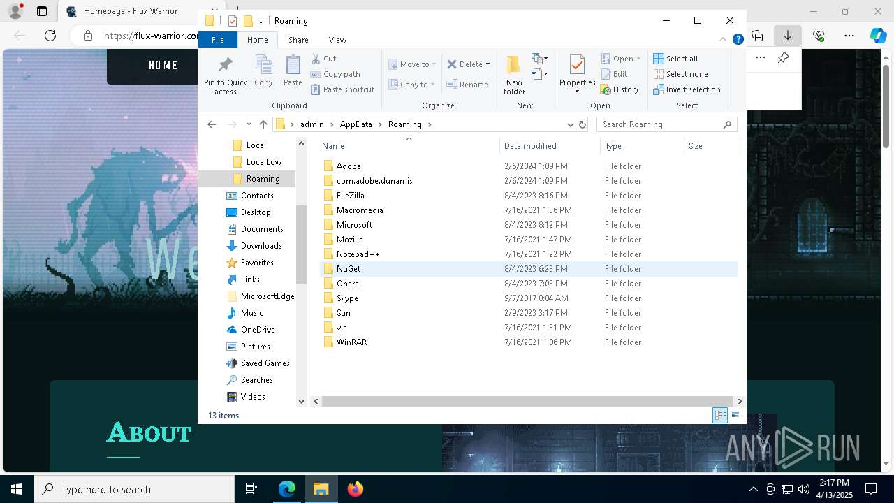Go back in Explorer navigation
The width and height of the screenshot is (894, 503).
[x=212, y=124]
